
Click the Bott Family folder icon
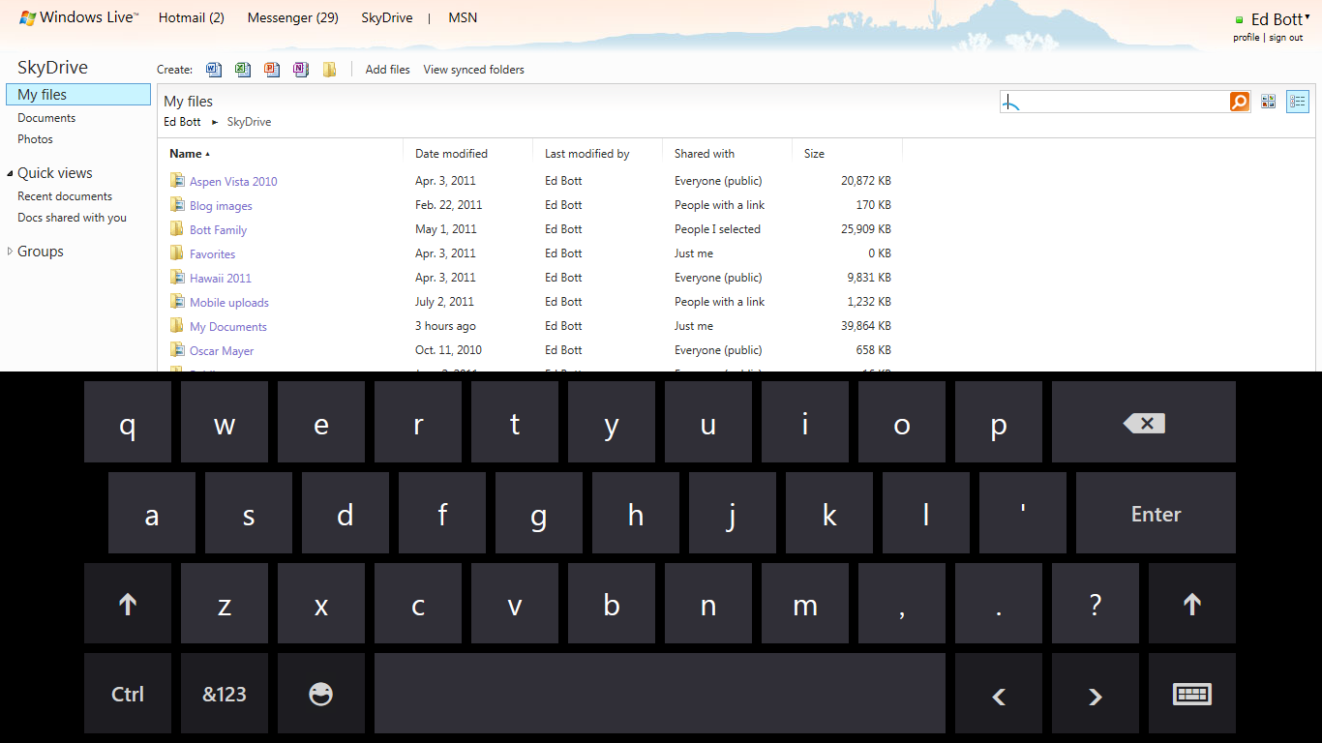(177, 228)
